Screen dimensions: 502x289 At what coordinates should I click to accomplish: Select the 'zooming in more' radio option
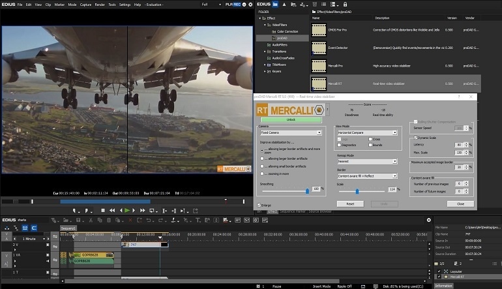pyautogui.click(x=262, y=174)
